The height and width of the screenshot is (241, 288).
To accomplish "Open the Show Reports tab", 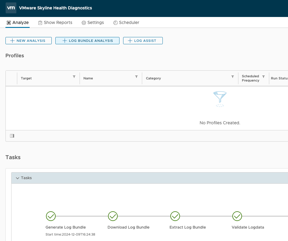I will [x=55, y=22].
